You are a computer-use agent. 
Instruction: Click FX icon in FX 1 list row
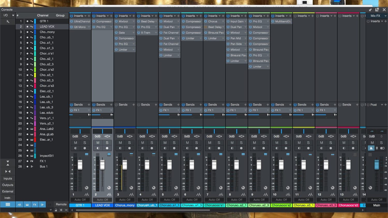click(32, 161)
